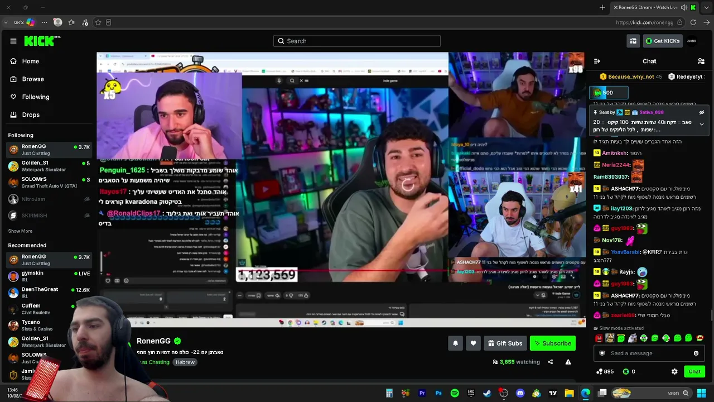This screenshot has height=402, width=714.
Task: Click the Hebrew language tag
Action: click(185, 362)
